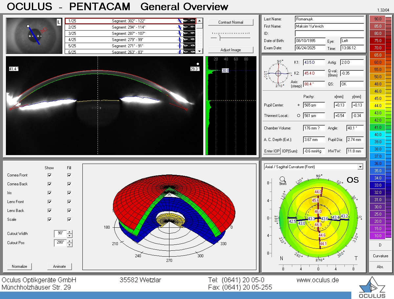Viewport: 394px width, 299px height.
Task: Click the K1 value 43.5 D
Action: click(314, 62)
